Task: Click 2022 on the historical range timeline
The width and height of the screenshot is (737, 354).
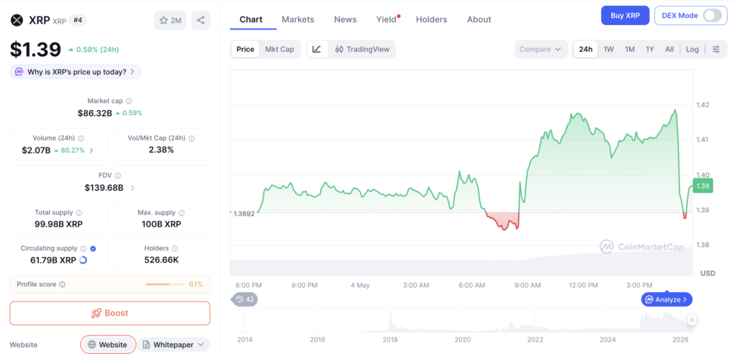Action: point(535,340)
